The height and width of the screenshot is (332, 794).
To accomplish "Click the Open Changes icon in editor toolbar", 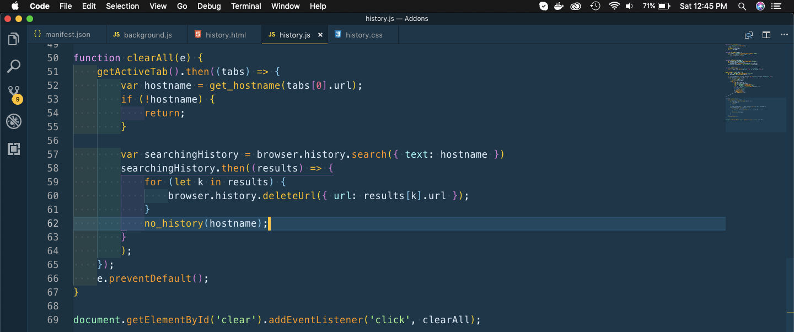I will [x=749, y=35].
